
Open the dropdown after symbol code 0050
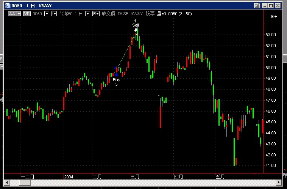47,14
